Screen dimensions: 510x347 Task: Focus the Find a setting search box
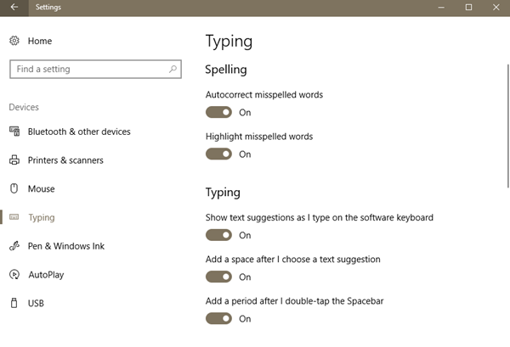pyautogui.click(x=95, y=69)
